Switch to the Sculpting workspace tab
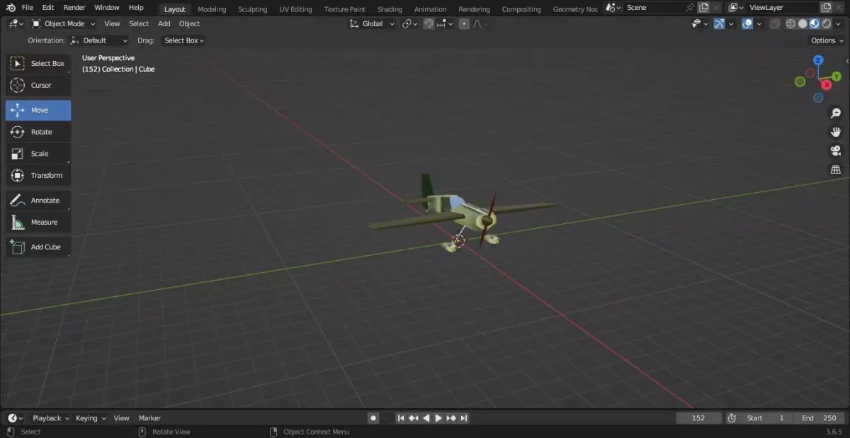850x438 pixels. [x=253, y=9]
